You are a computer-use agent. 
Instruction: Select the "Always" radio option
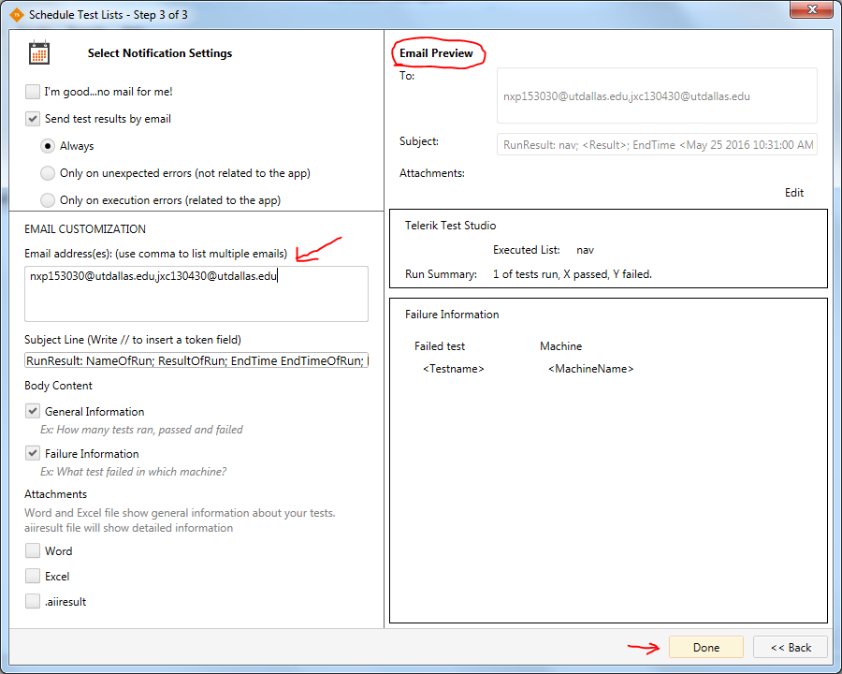tap(48, 146)
